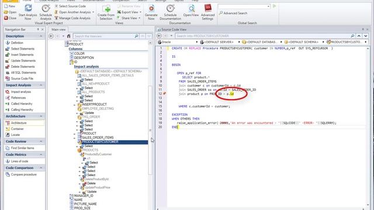Screen dimensions: 374x210
Task: Collapse the Description section
Action: coord(41,36)
